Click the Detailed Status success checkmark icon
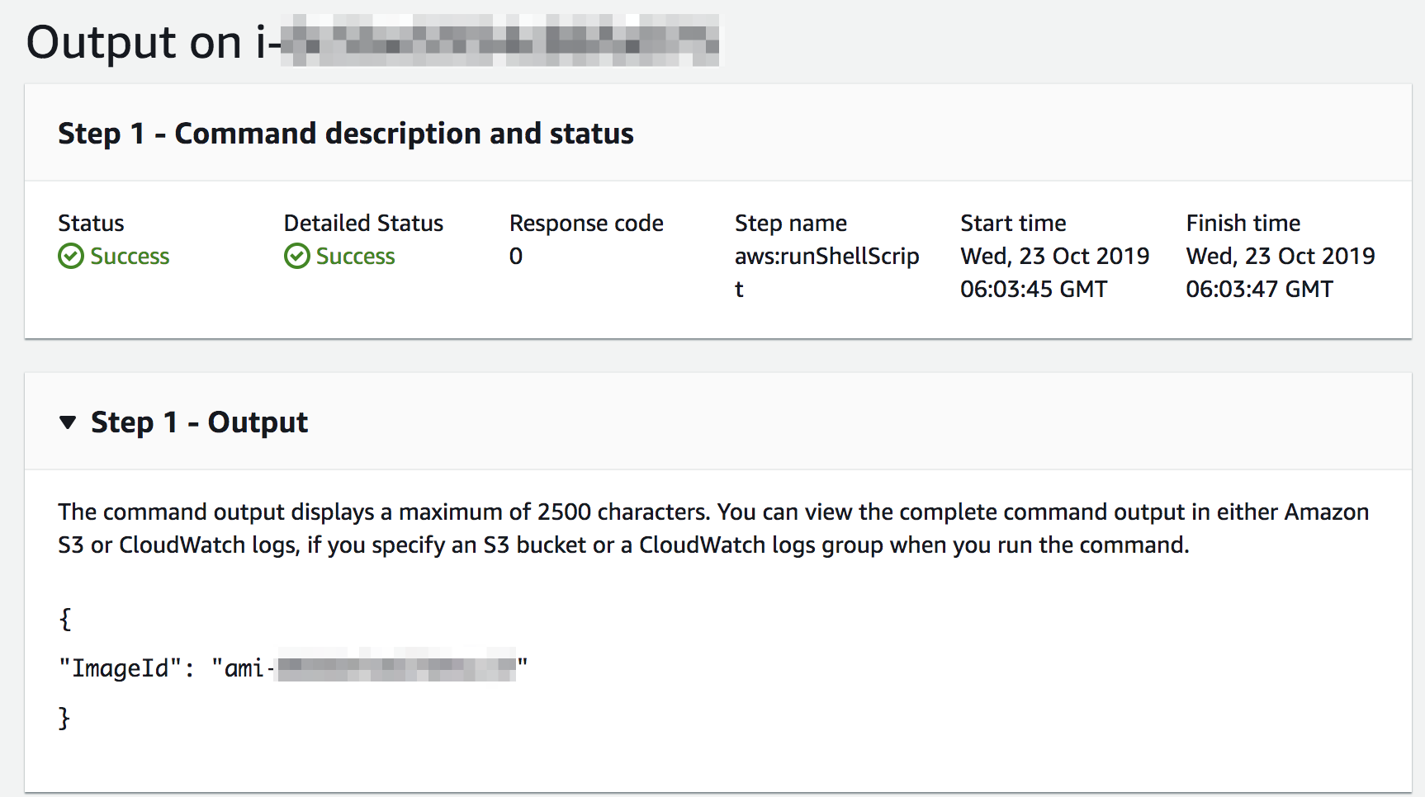1425x797 pixels. click(x=297, y=257)
